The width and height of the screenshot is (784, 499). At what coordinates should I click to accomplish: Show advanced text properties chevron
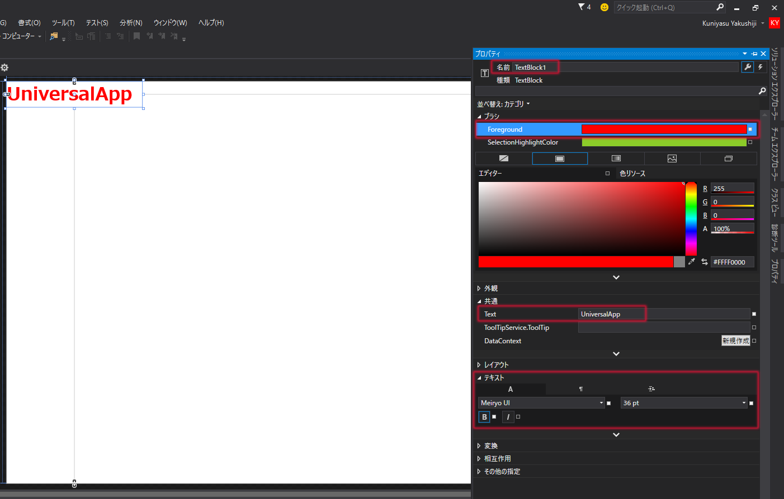[x=616, y=435]
